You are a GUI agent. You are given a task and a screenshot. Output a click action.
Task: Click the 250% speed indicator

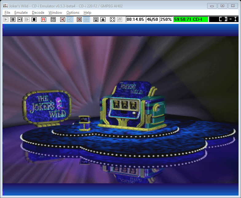166,19
